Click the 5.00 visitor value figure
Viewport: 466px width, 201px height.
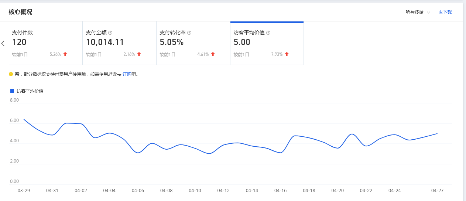click(x=242, y=42)
